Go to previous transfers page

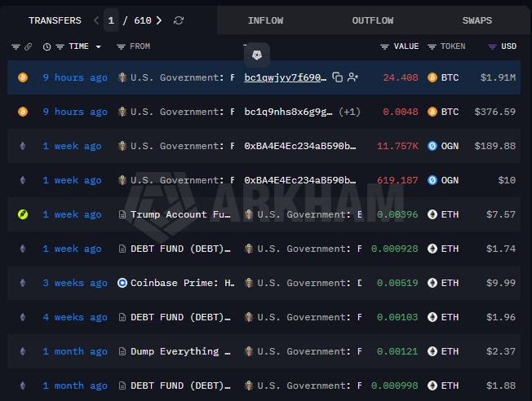pos(96,20)
